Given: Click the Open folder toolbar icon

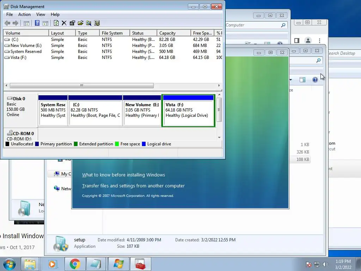Looking at the screenshot, I should (x=80, y=23).
